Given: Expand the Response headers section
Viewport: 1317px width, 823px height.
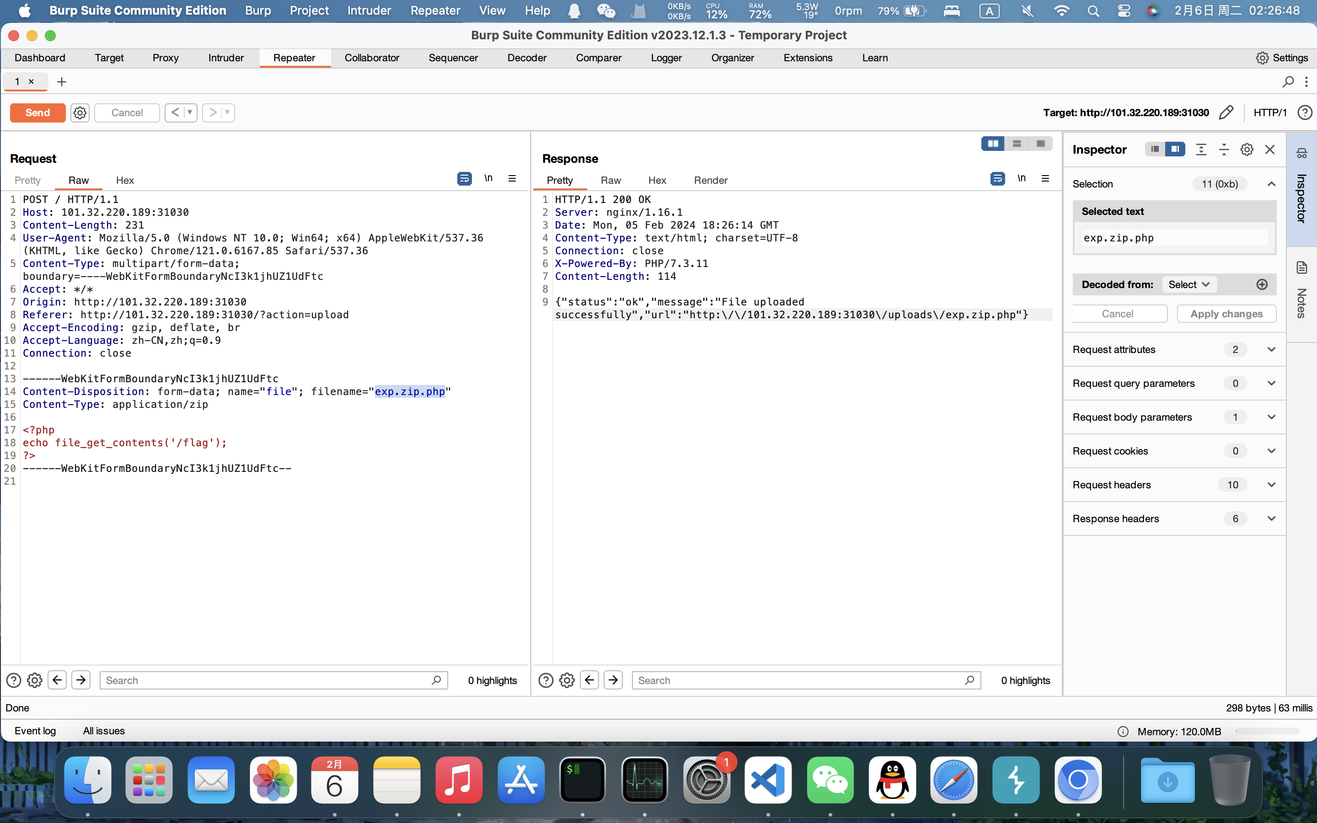Looking at the screenshot, I should pos(1271,519).
